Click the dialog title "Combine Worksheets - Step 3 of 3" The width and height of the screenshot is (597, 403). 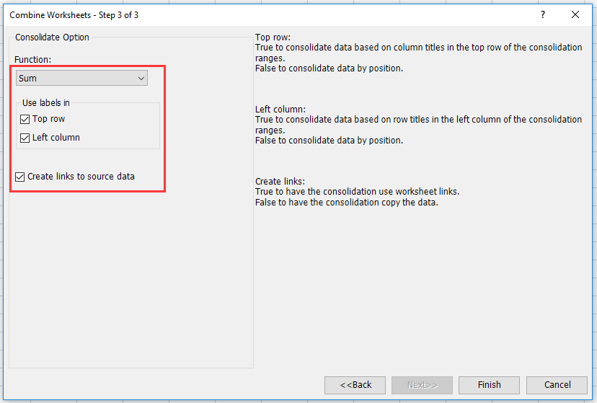(x=74, y=14)
